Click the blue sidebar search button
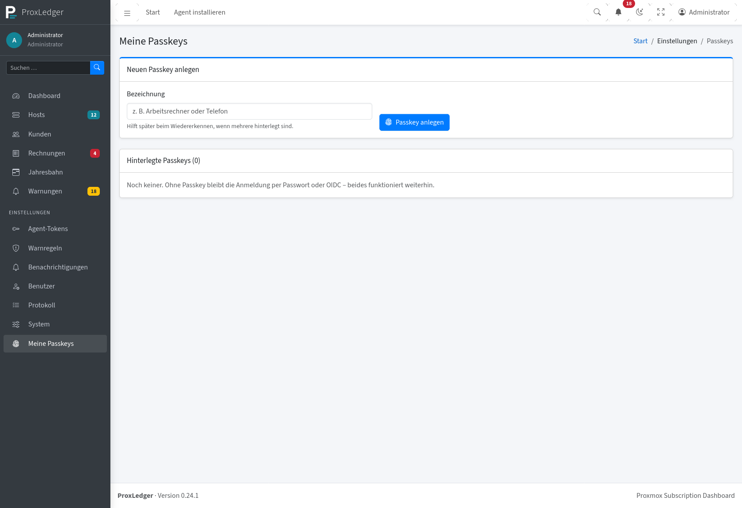Image resolution: width=742 pixels, height=508 pixels. (x=97, y=68)
